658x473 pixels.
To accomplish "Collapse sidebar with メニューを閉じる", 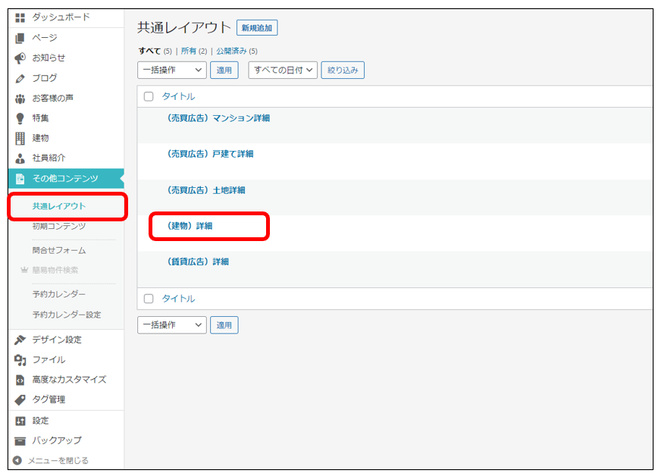I will 58,460.
